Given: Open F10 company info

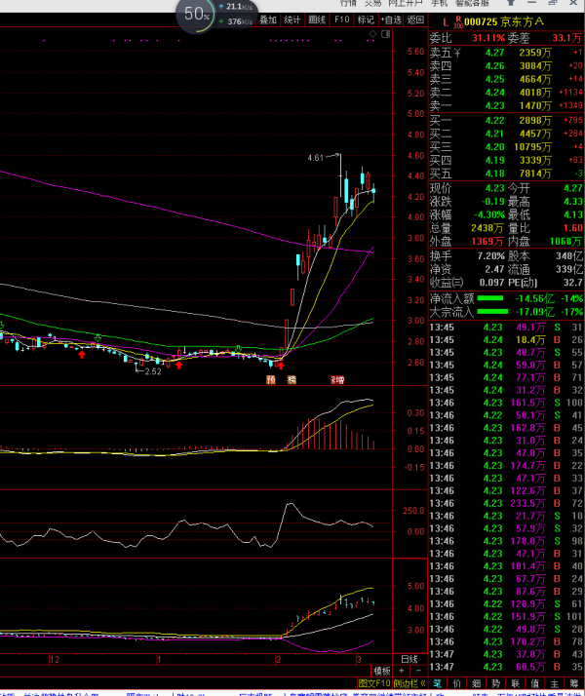Looking at the screenshot, I should [x=342, y=19].
